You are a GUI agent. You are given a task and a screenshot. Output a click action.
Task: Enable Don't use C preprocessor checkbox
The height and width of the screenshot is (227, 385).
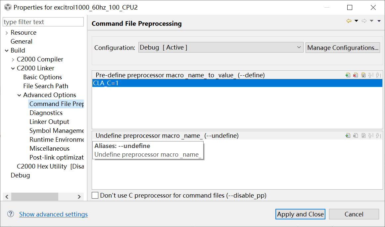tap(95, 195)
